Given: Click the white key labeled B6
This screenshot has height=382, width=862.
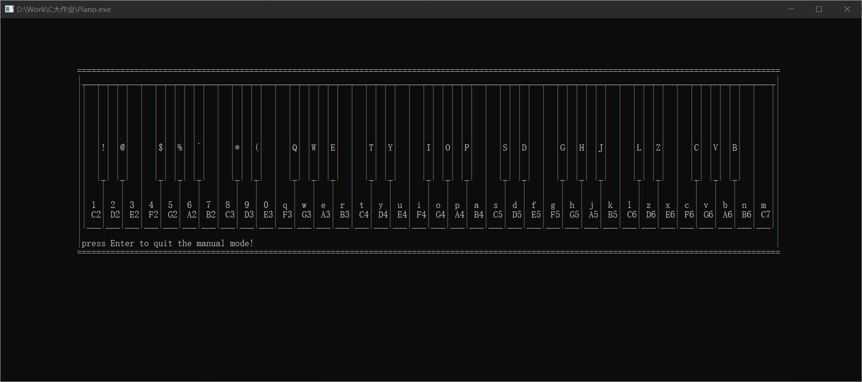Looking at the screenshot, I should click(744, 210).
